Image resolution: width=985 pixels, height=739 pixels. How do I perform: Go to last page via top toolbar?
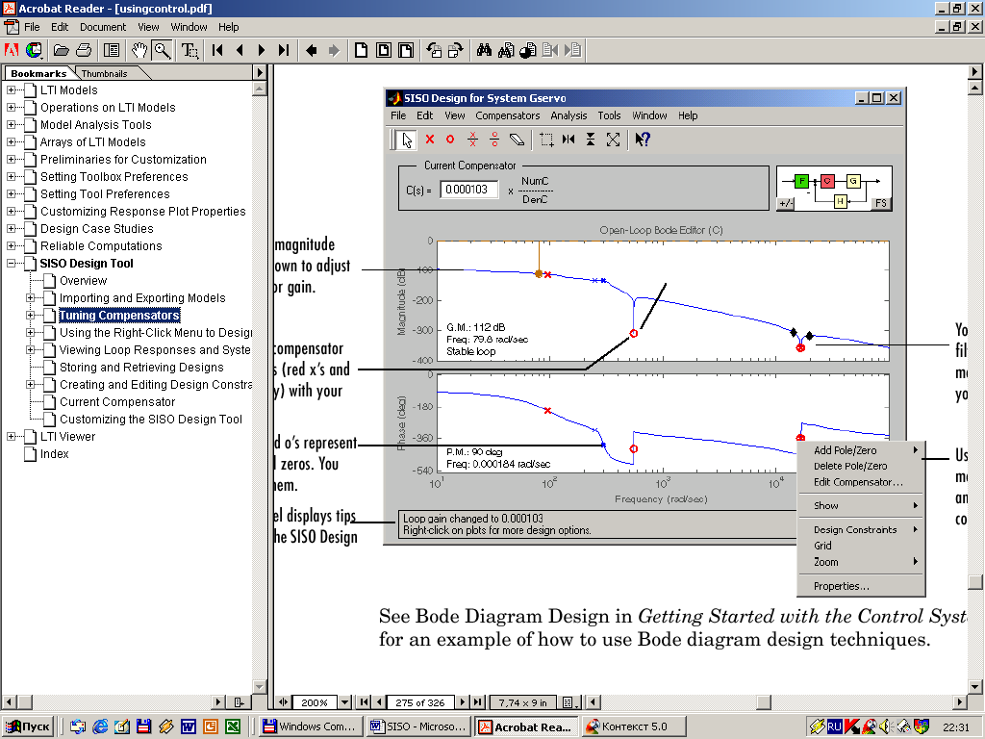tap(284, 50)
